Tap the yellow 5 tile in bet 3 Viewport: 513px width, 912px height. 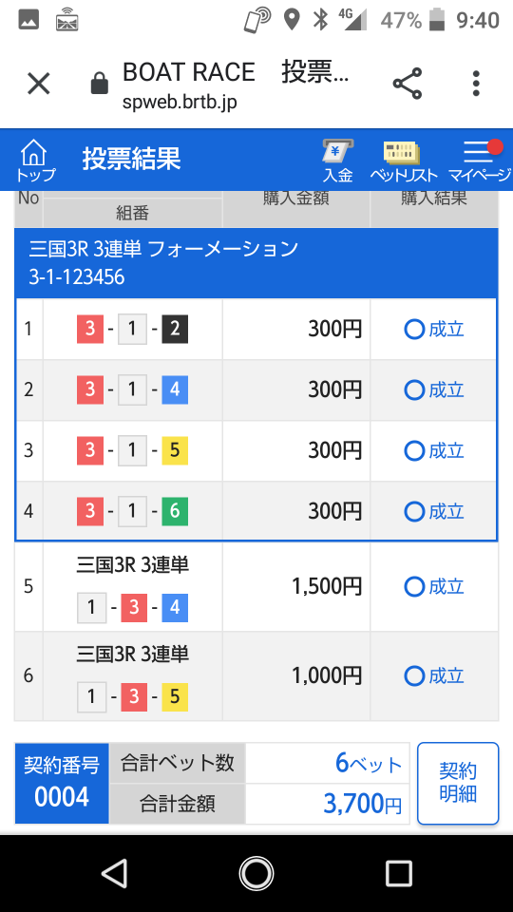point(175,450)
